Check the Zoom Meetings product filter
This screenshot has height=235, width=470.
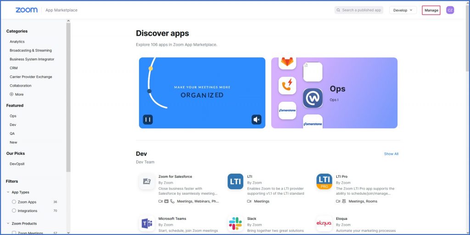pos(14,233)
